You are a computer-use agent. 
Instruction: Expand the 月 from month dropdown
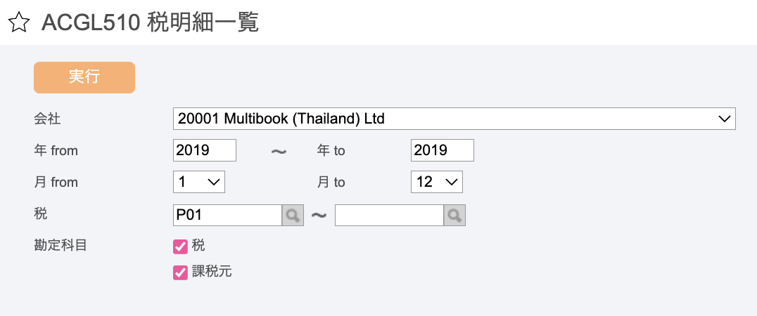pyautogui.click(x=199, y=182)
